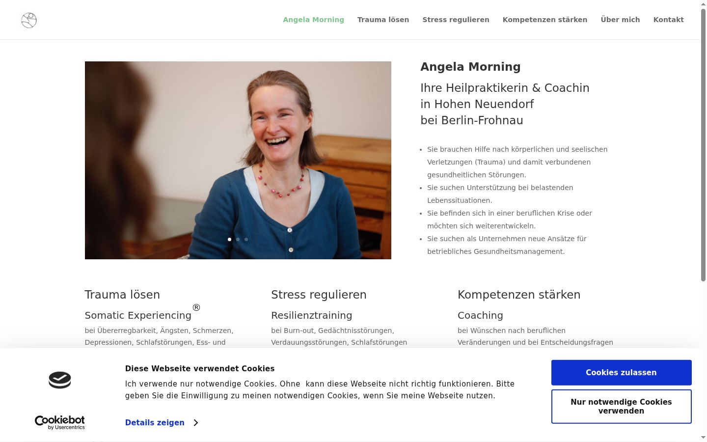Expand Details zeigen in cookie banner

tap(162, 422)
